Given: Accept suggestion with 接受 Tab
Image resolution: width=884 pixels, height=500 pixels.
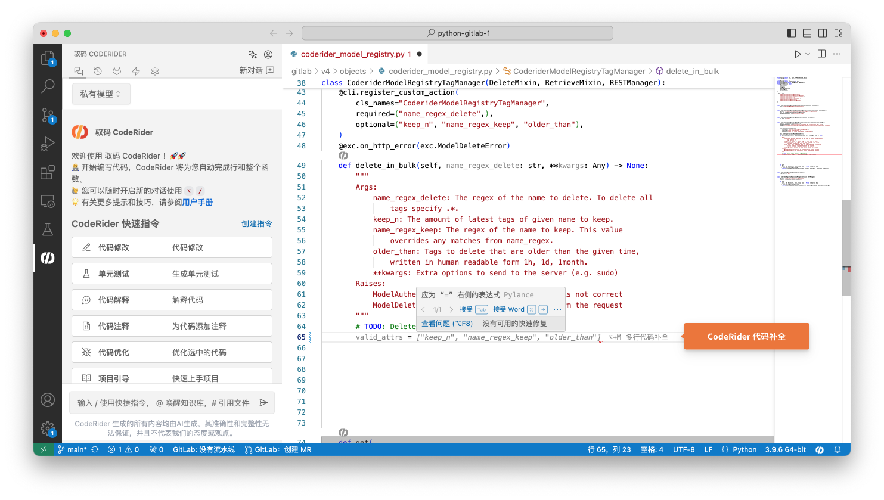Looking at the screenshot, I should pyautogui.click(x=473, y=309).
